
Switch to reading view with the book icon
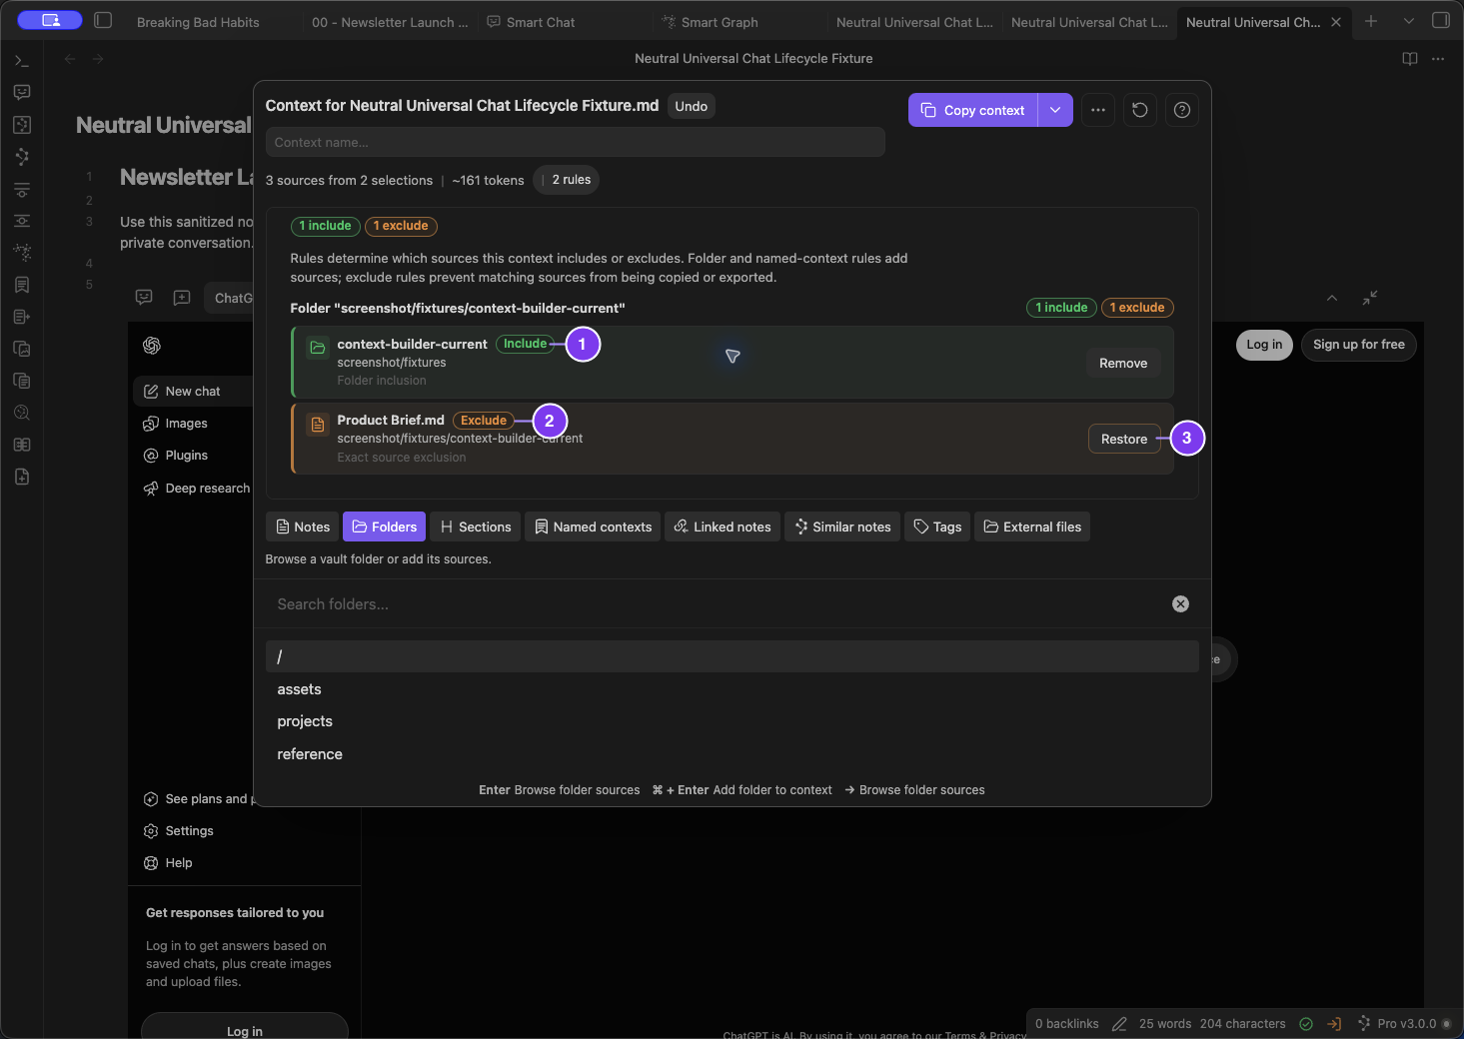coord(1410,59)
